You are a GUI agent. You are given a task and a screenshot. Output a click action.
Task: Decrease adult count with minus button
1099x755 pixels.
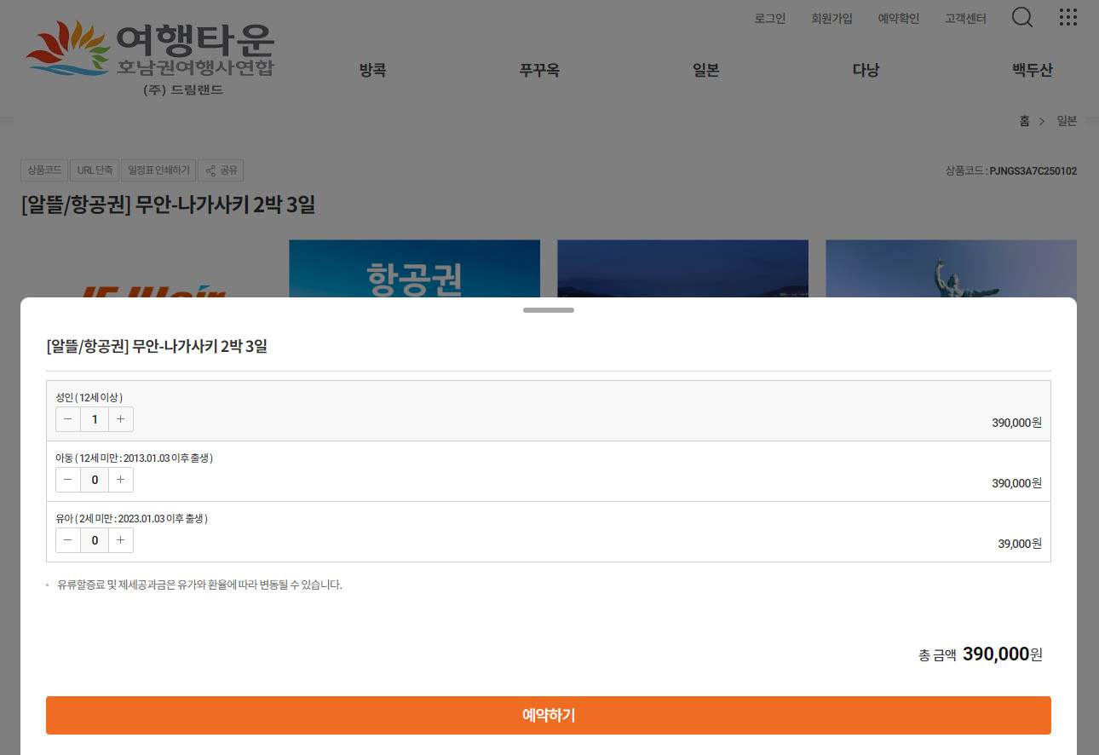point(68,419)
